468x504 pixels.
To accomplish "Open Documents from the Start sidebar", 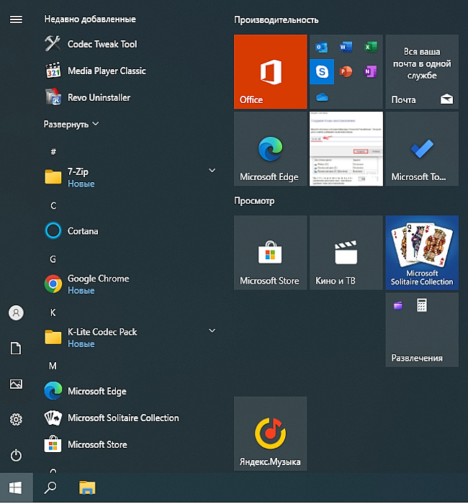I will [16, 348].
